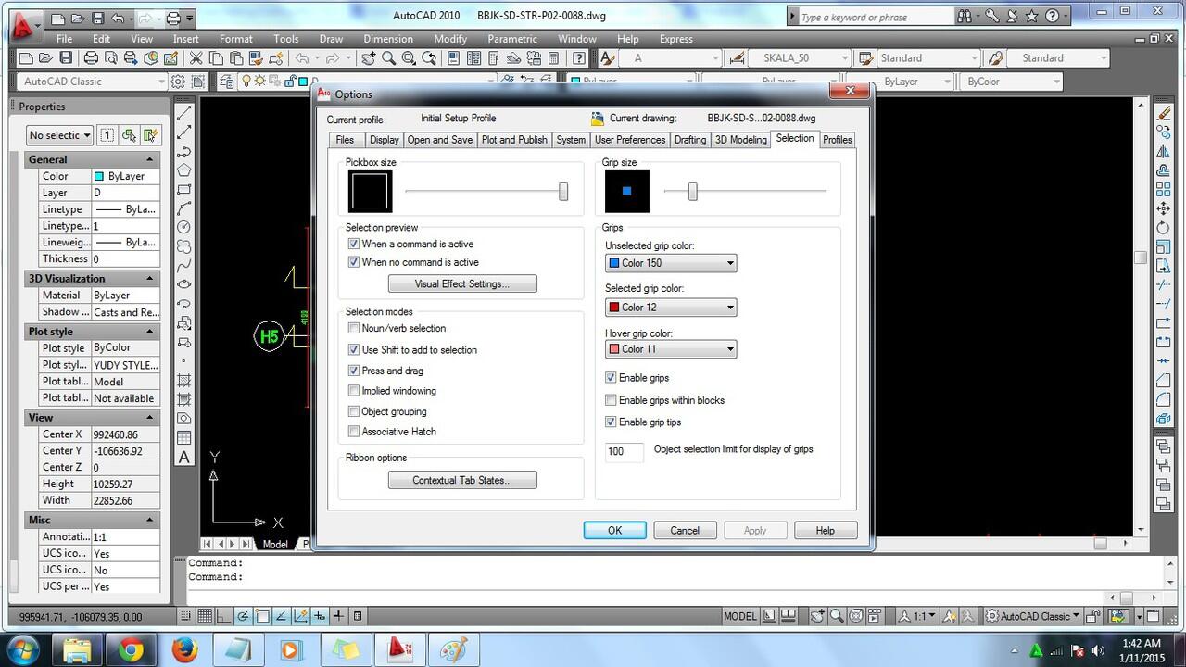Click the Cut scissors icon

[x=196, y=57]
